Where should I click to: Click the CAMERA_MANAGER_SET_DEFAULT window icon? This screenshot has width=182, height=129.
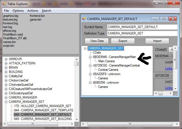pyautogui.click(x=84, y=19)
